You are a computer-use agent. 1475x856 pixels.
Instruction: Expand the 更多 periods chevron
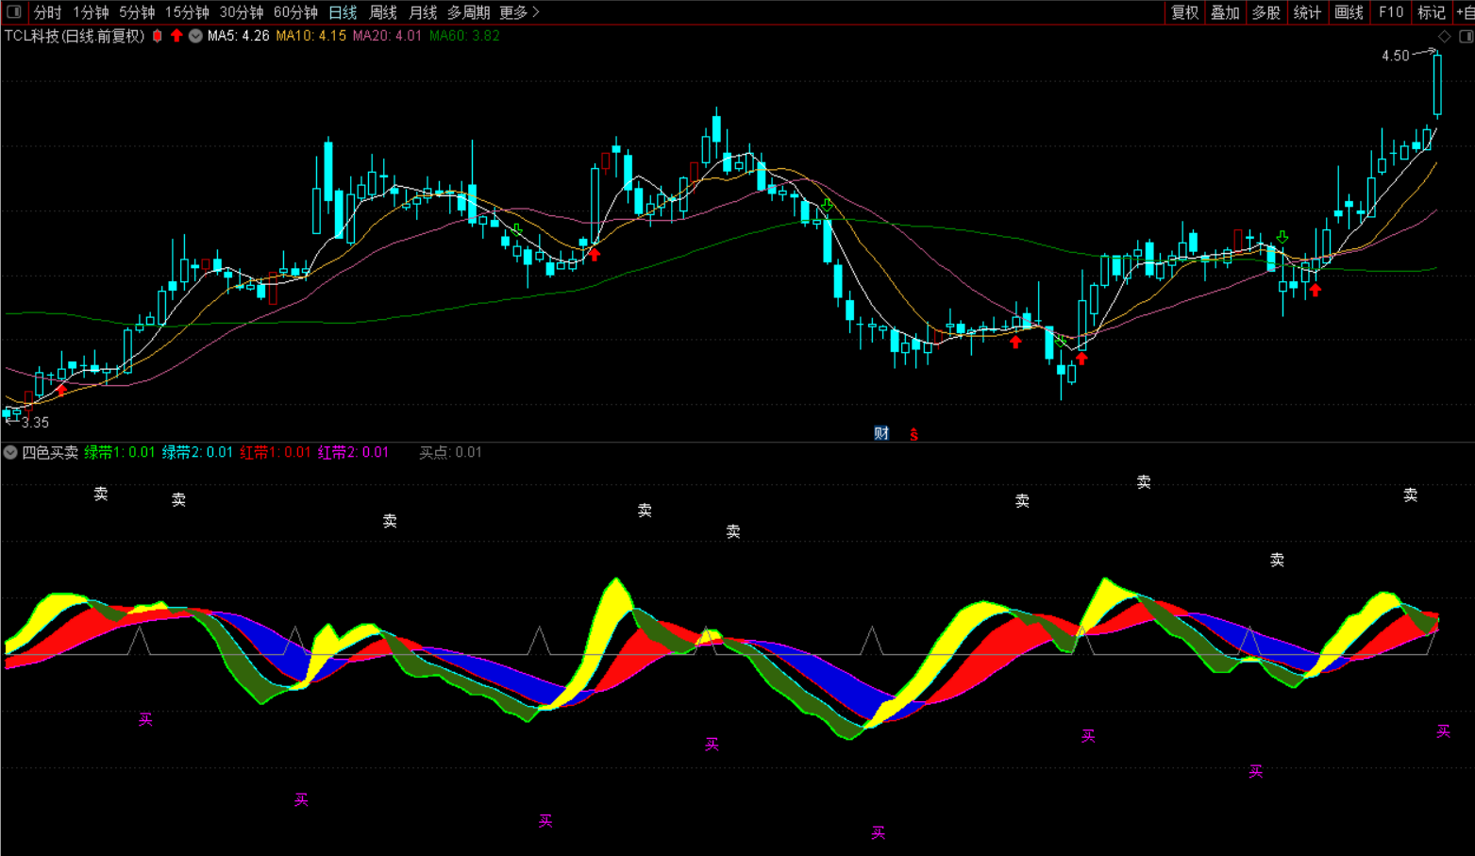[x=536, y=12]
